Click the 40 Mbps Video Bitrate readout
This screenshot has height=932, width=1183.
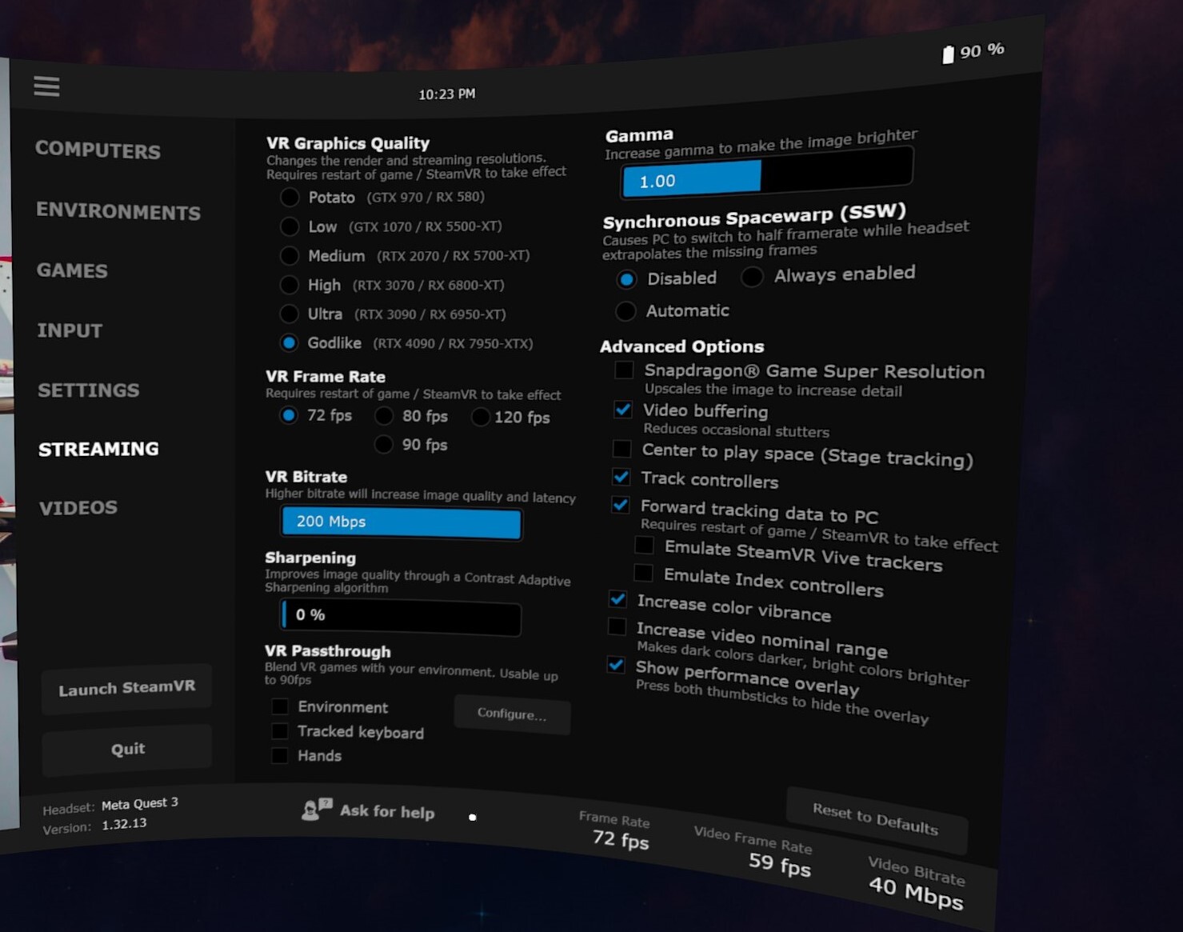click(x=917, y=892)
